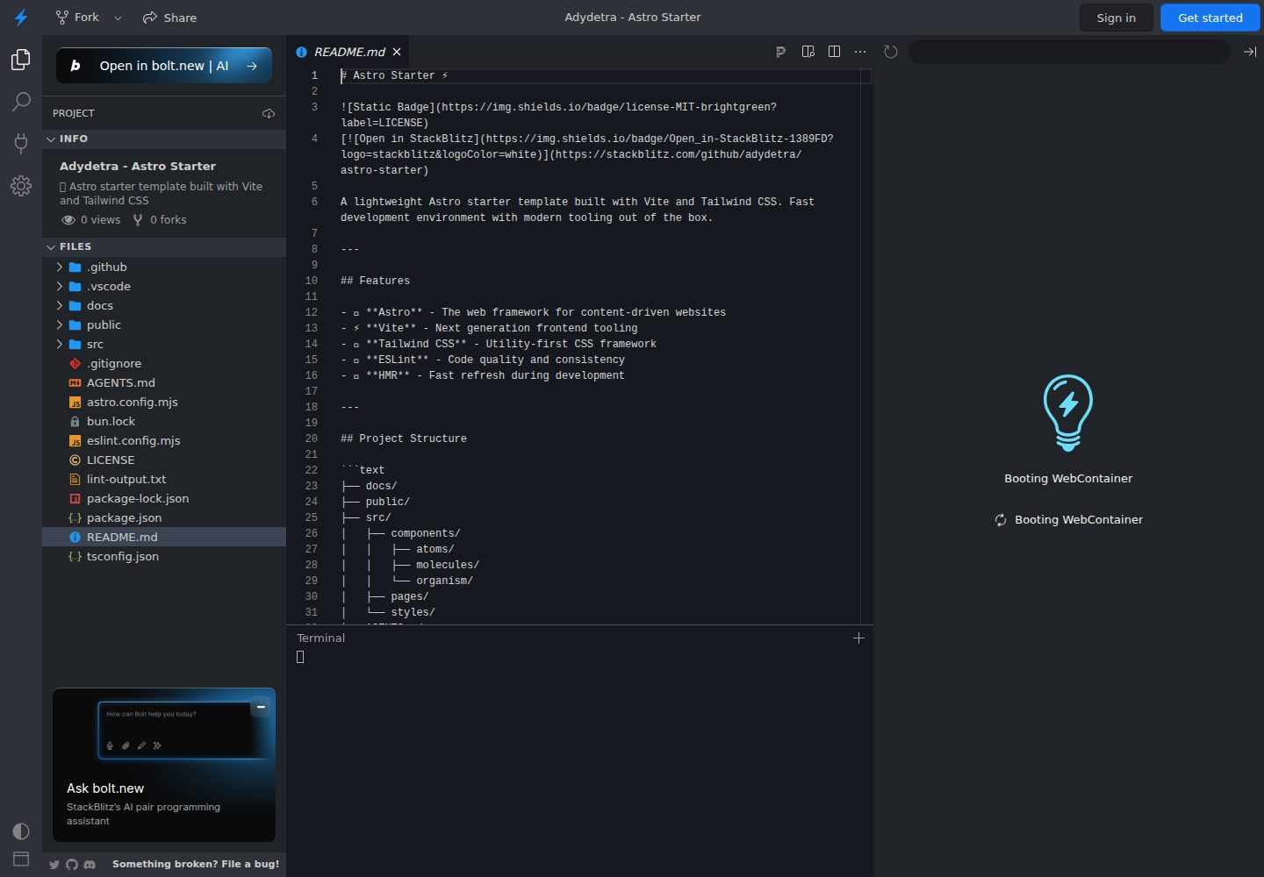Click the Get started button
The height and width of the screenshot is (877, 1264).
pyautogui.click(x=1210, y=18)
